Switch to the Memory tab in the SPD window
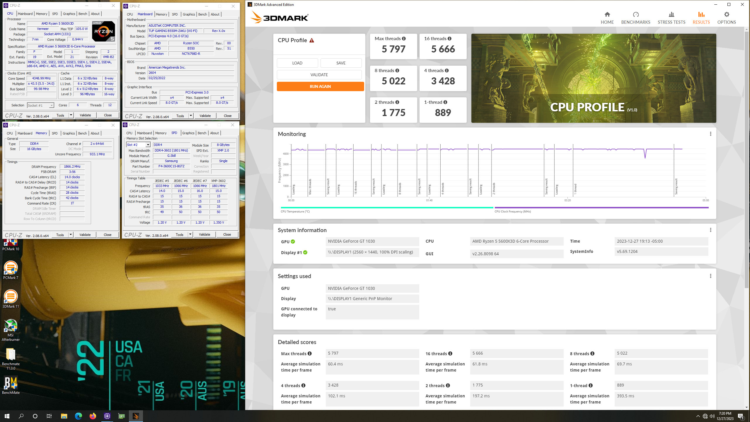The height and width of the screenshot is (422, 750). tap(161, 133)
